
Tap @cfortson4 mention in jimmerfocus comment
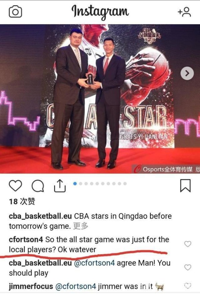76,286
